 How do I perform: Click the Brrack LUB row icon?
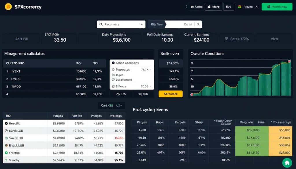click(6, 145)
